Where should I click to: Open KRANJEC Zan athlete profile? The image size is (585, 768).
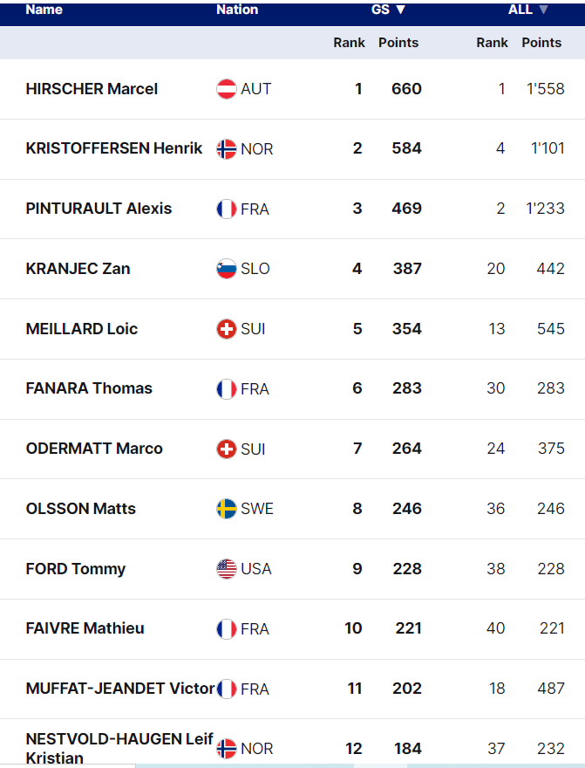coord(78,269)
